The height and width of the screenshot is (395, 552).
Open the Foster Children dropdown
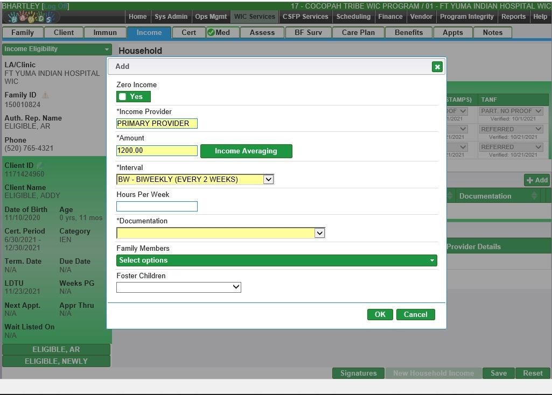[x=178, y=287]
